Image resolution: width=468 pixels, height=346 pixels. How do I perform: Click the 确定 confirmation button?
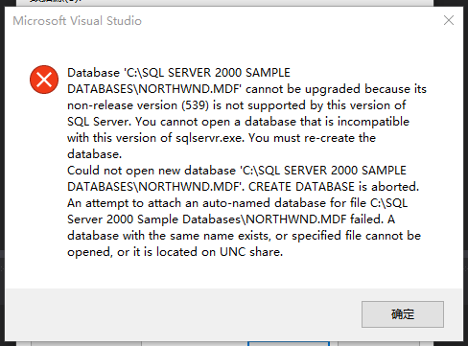pyautogui.click(x=403, y=314)
